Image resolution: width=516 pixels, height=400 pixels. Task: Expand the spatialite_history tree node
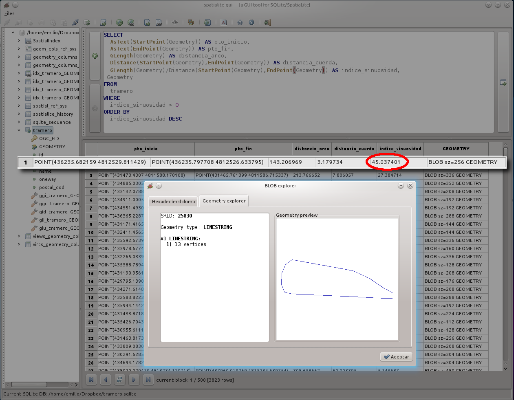(19, 114)
